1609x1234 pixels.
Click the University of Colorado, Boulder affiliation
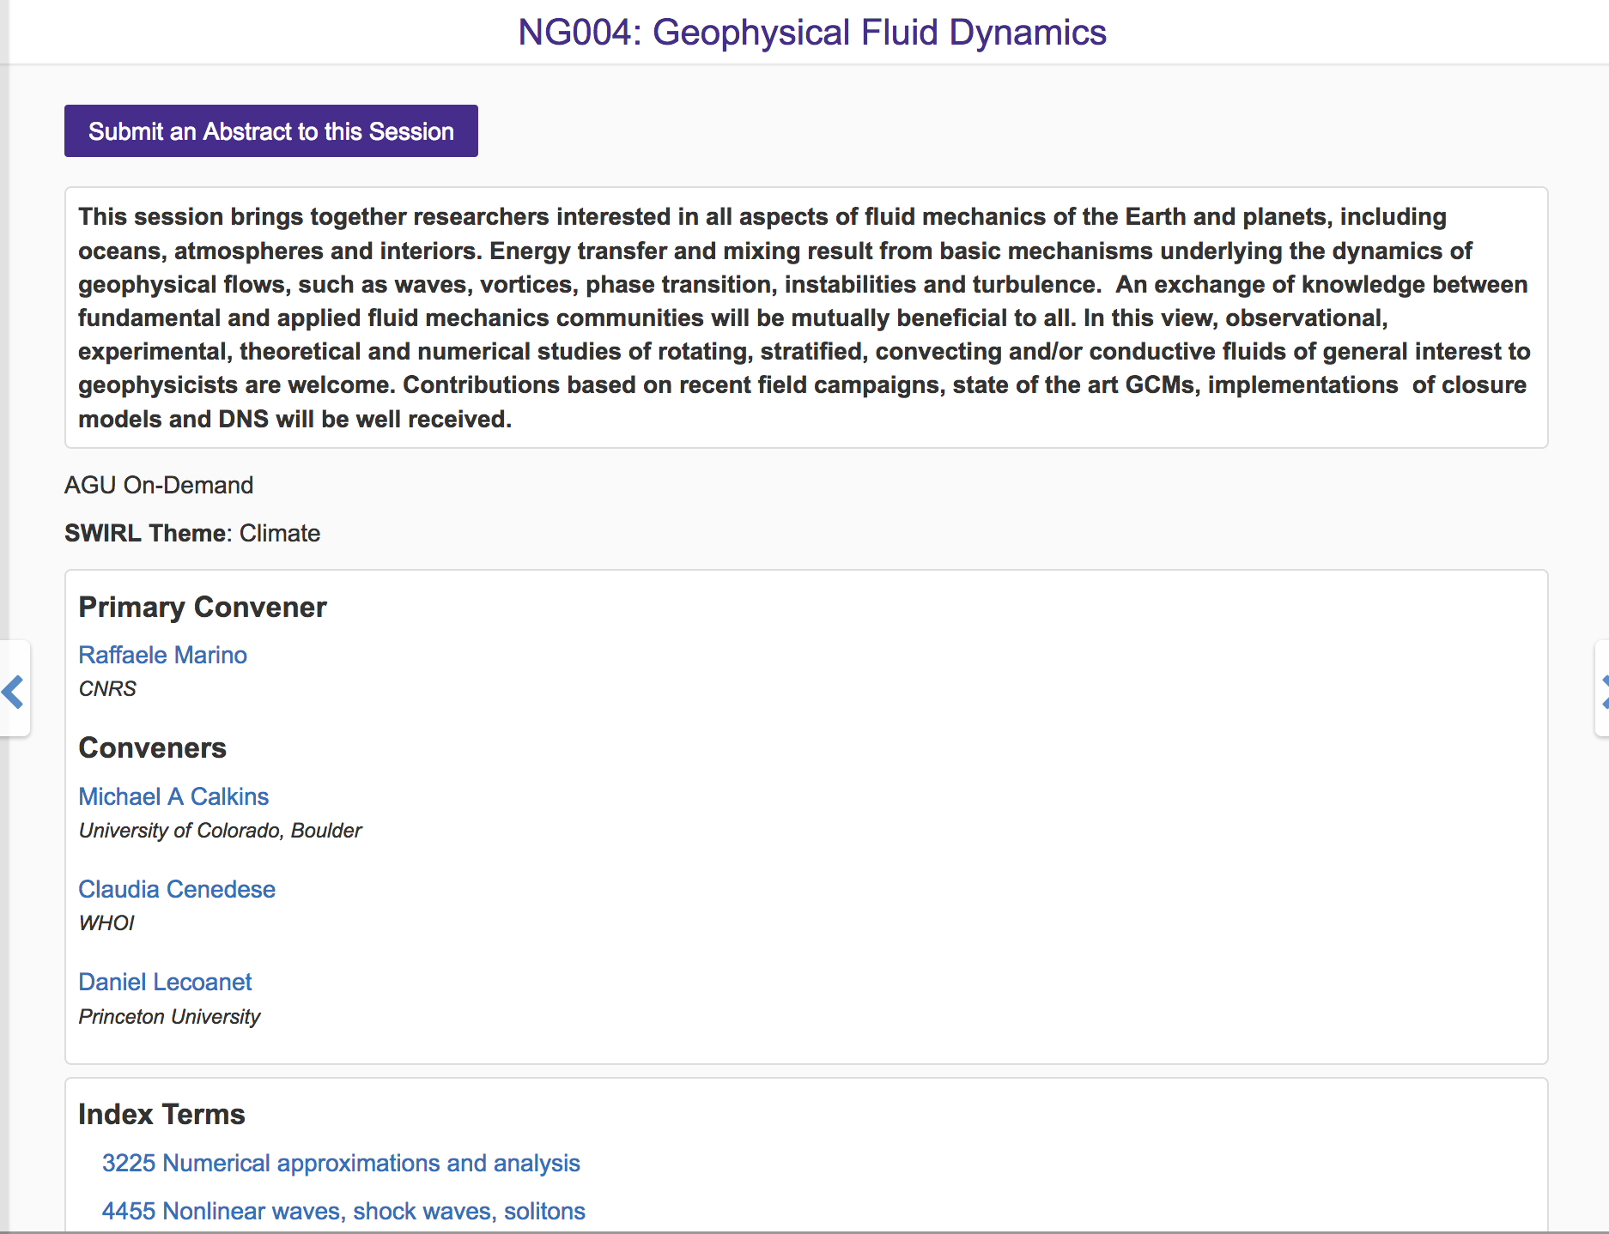[x=220, y=831]
